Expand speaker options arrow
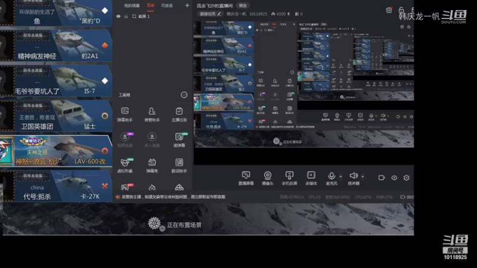Image resolution: width=477 pixels, height=268 pixels. (363, 176)
